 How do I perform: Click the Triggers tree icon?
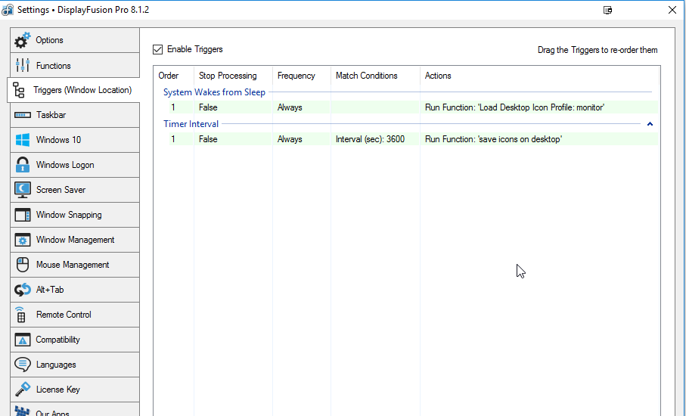click(19, 90)
